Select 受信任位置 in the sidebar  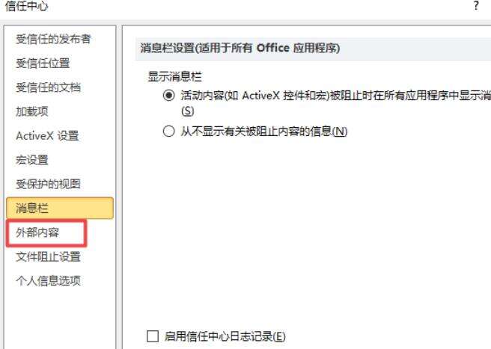pos(43,64)
